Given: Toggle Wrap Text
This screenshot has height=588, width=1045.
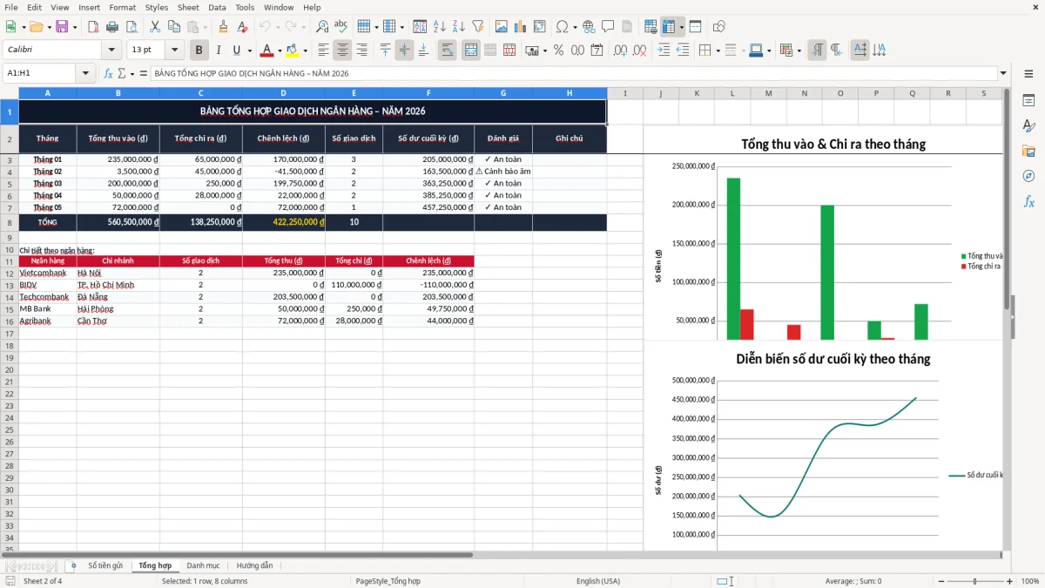Looking at the screenshot, I should (447, 51).
